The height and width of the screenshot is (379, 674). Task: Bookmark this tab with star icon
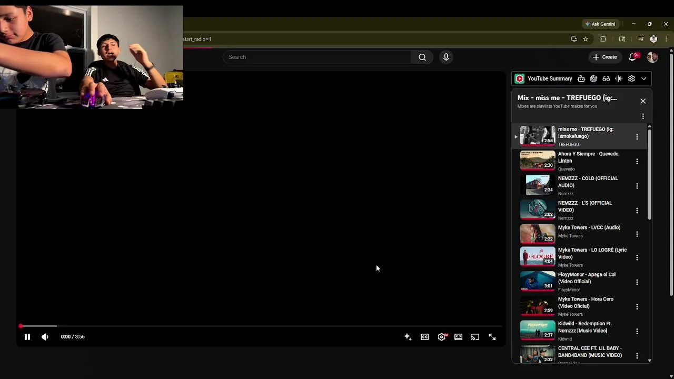586,39
